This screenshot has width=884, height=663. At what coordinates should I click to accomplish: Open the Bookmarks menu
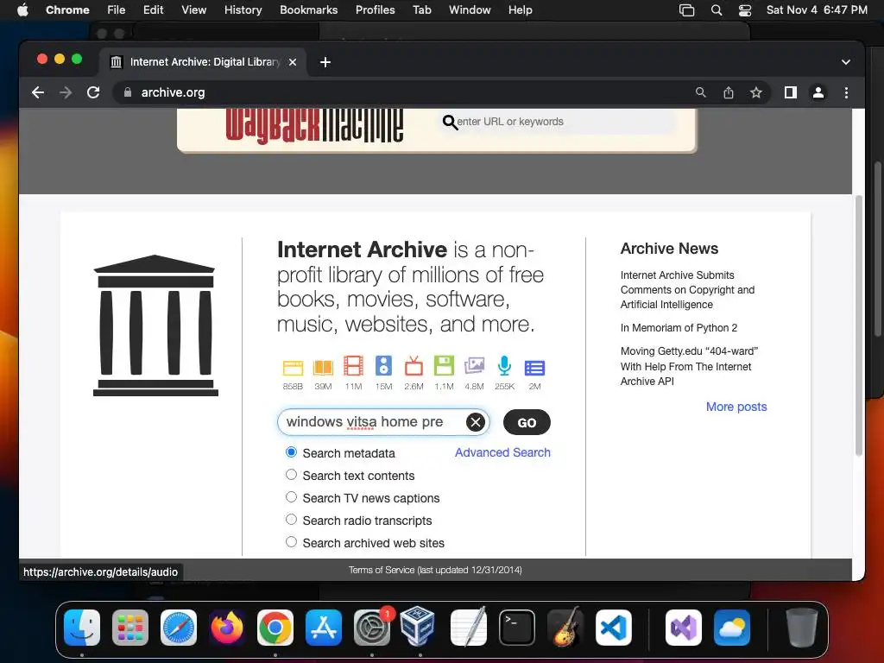(x=309, y=10)
